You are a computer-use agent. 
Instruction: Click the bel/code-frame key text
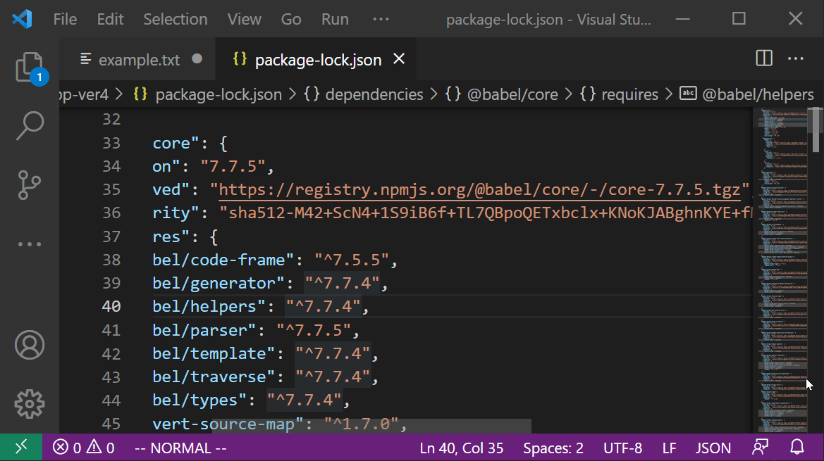[x=223, y=260]
